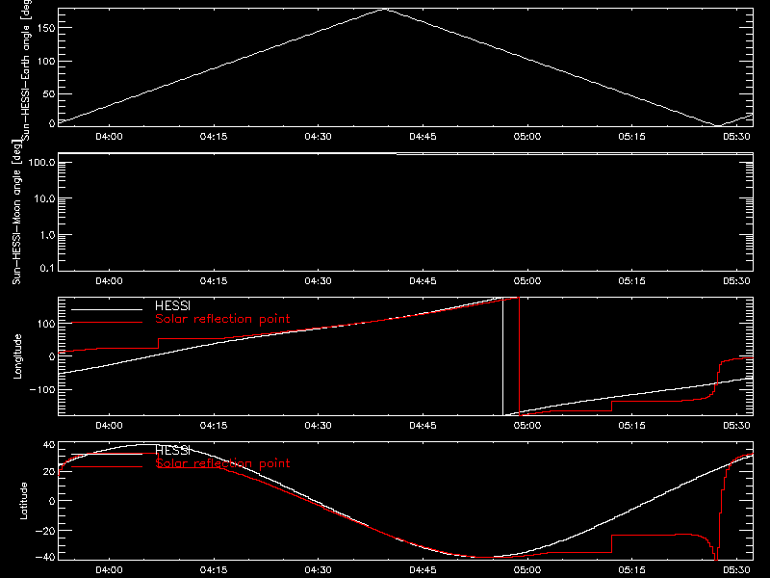Click 04:00 time label under Earth angle plot
Image resolution: width=770 pixels, height=578 pixels.
tap(109, 137)
